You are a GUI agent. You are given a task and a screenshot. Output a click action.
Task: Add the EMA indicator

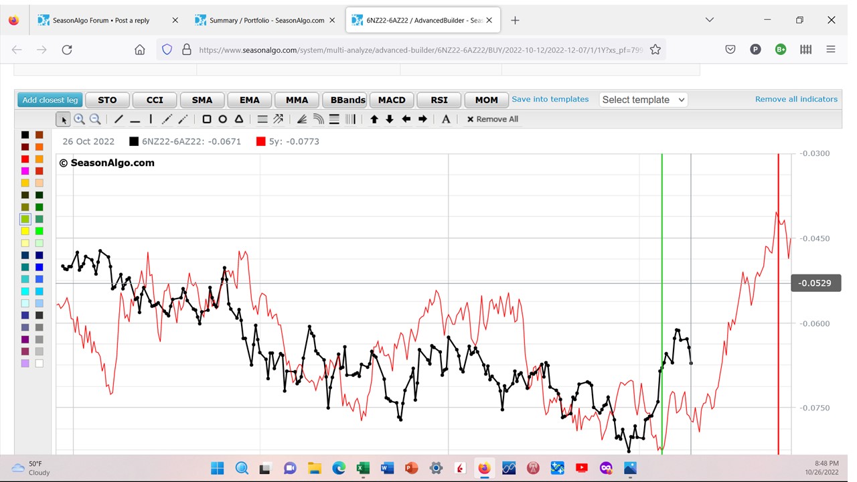click(x=250, y=100)
